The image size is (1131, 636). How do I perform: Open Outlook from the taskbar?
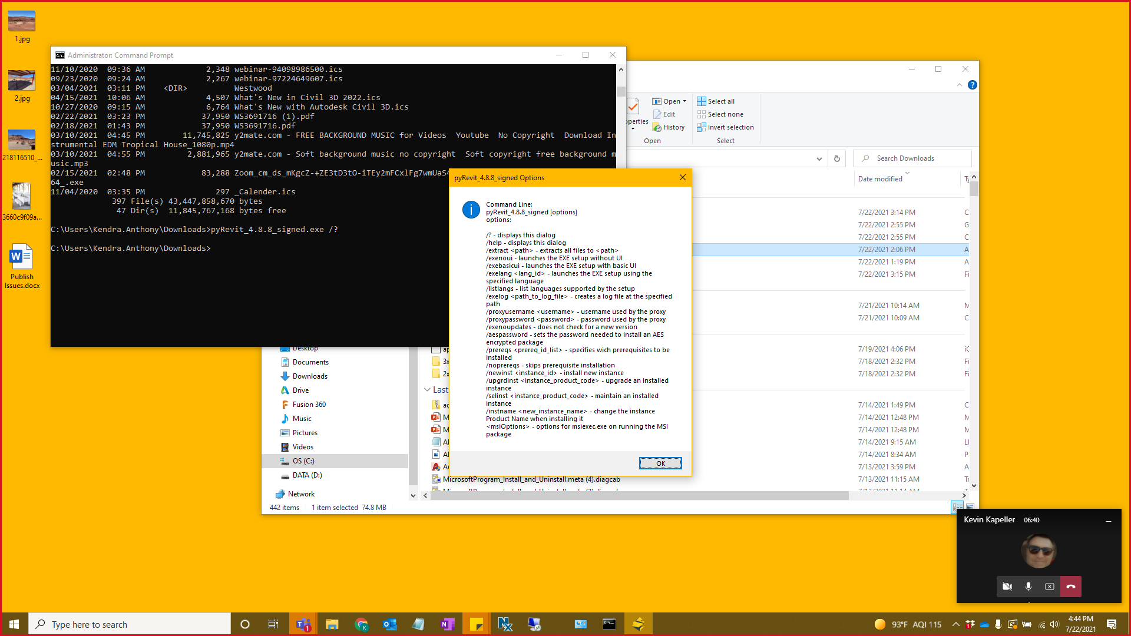coord(389,624)
